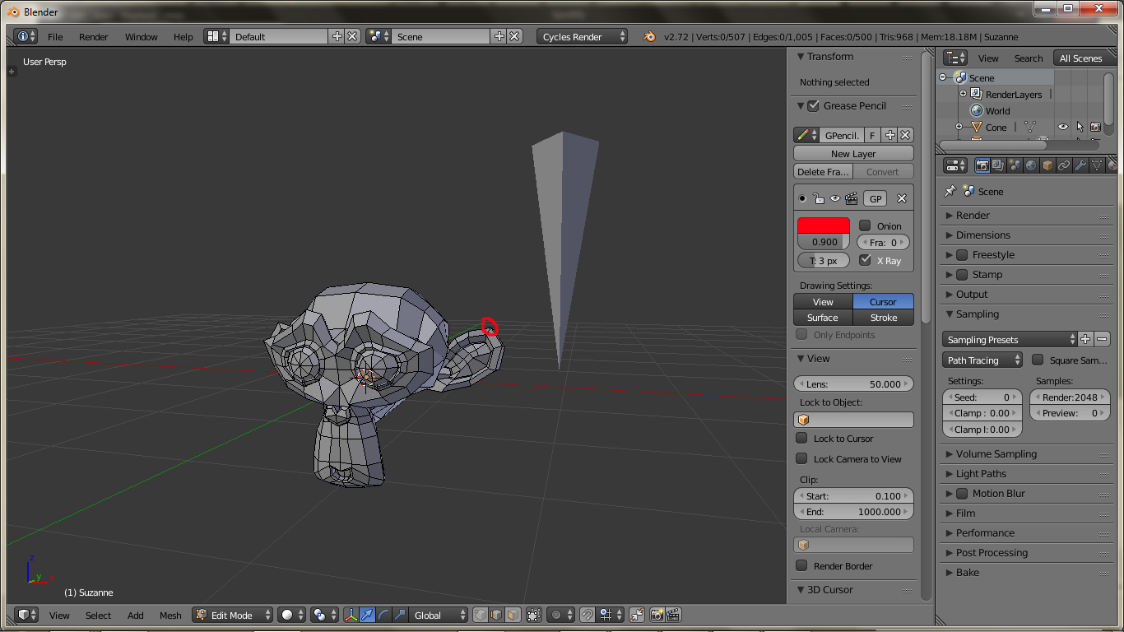Click OpenGL render animation clapper icon
This screenshot has height=632, width=1124.
tap(673, 615)
